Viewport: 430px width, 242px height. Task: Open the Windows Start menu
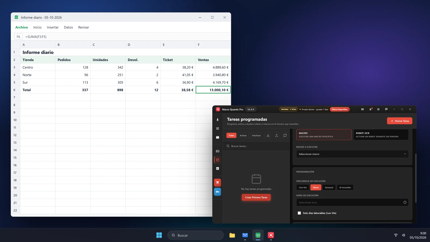(x=159, y=235)
